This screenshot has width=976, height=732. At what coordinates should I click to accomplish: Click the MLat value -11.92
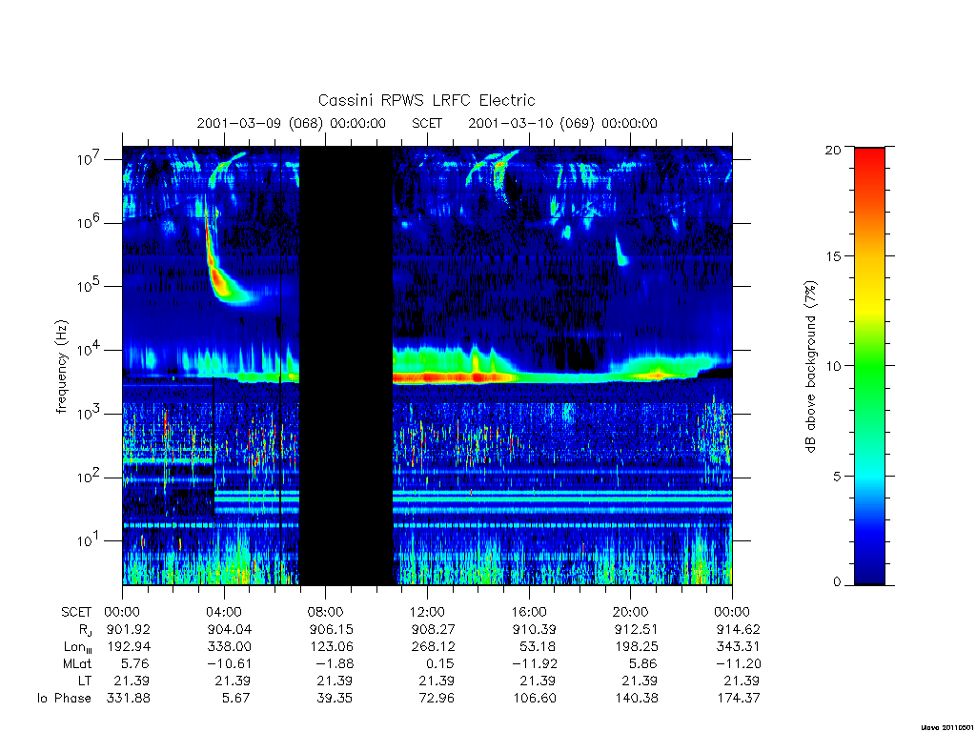[534, 663]
